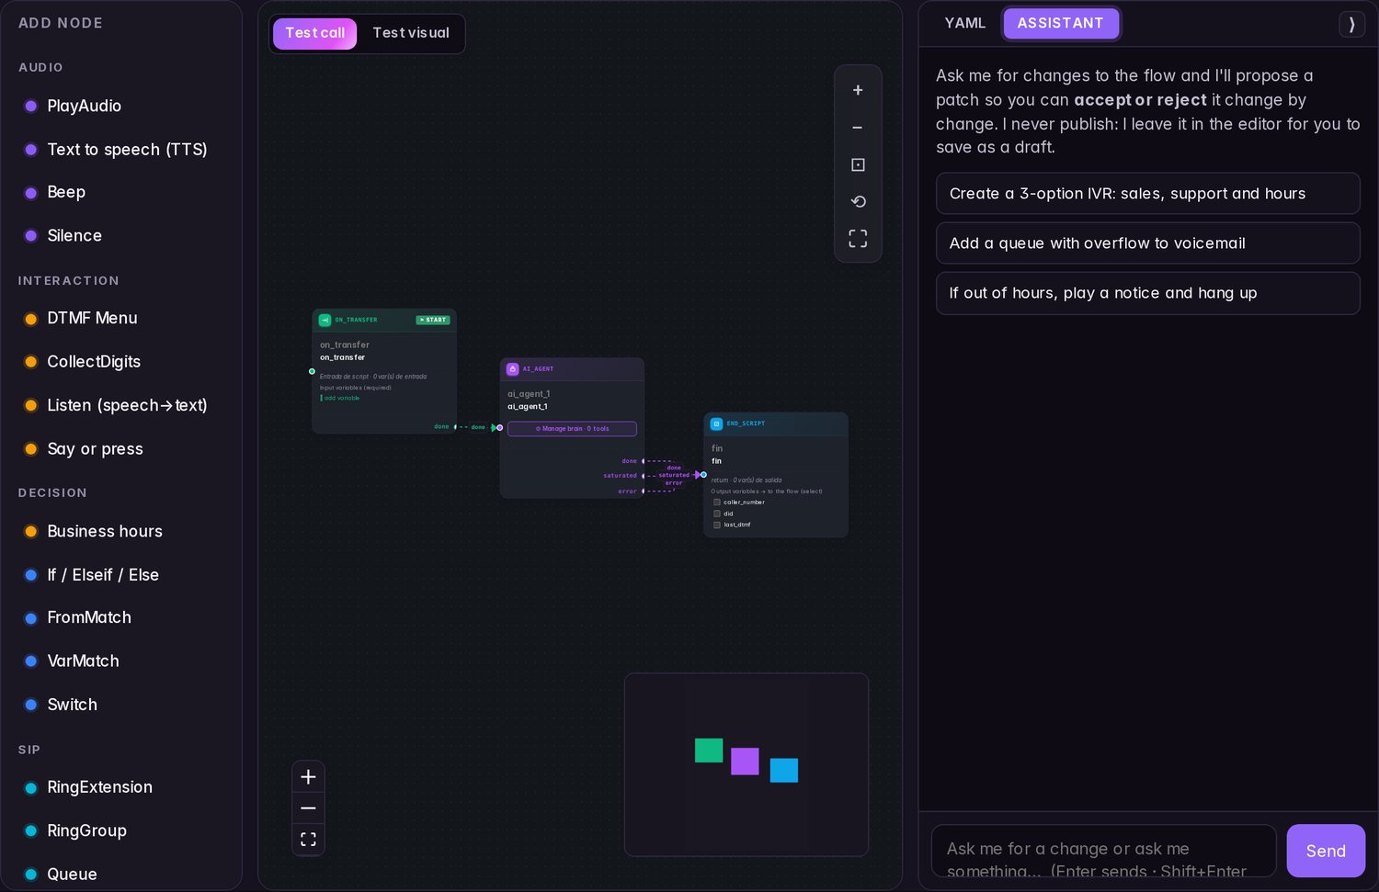The height and width of the screenshot is (892, 1379).
Task: Select the ON_TRANSFER node header icon
Action: [x=325, y=320]
